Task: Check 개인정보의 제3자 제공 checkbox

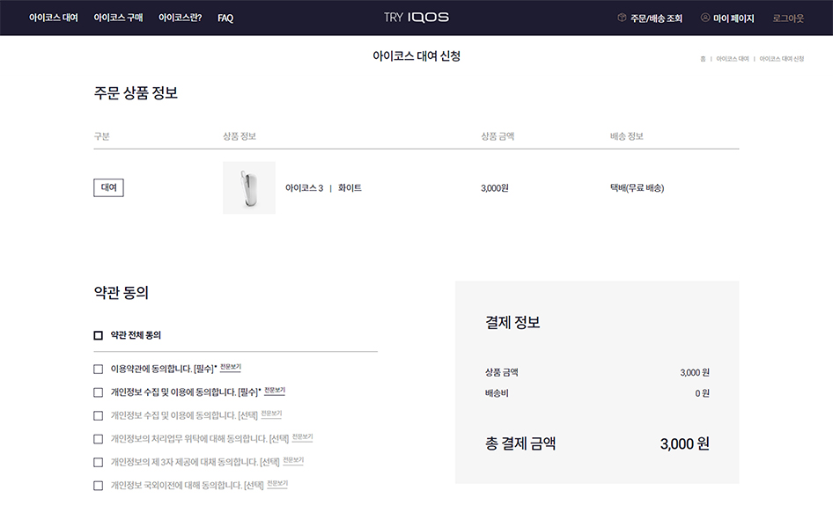Action: pos(99,463)
